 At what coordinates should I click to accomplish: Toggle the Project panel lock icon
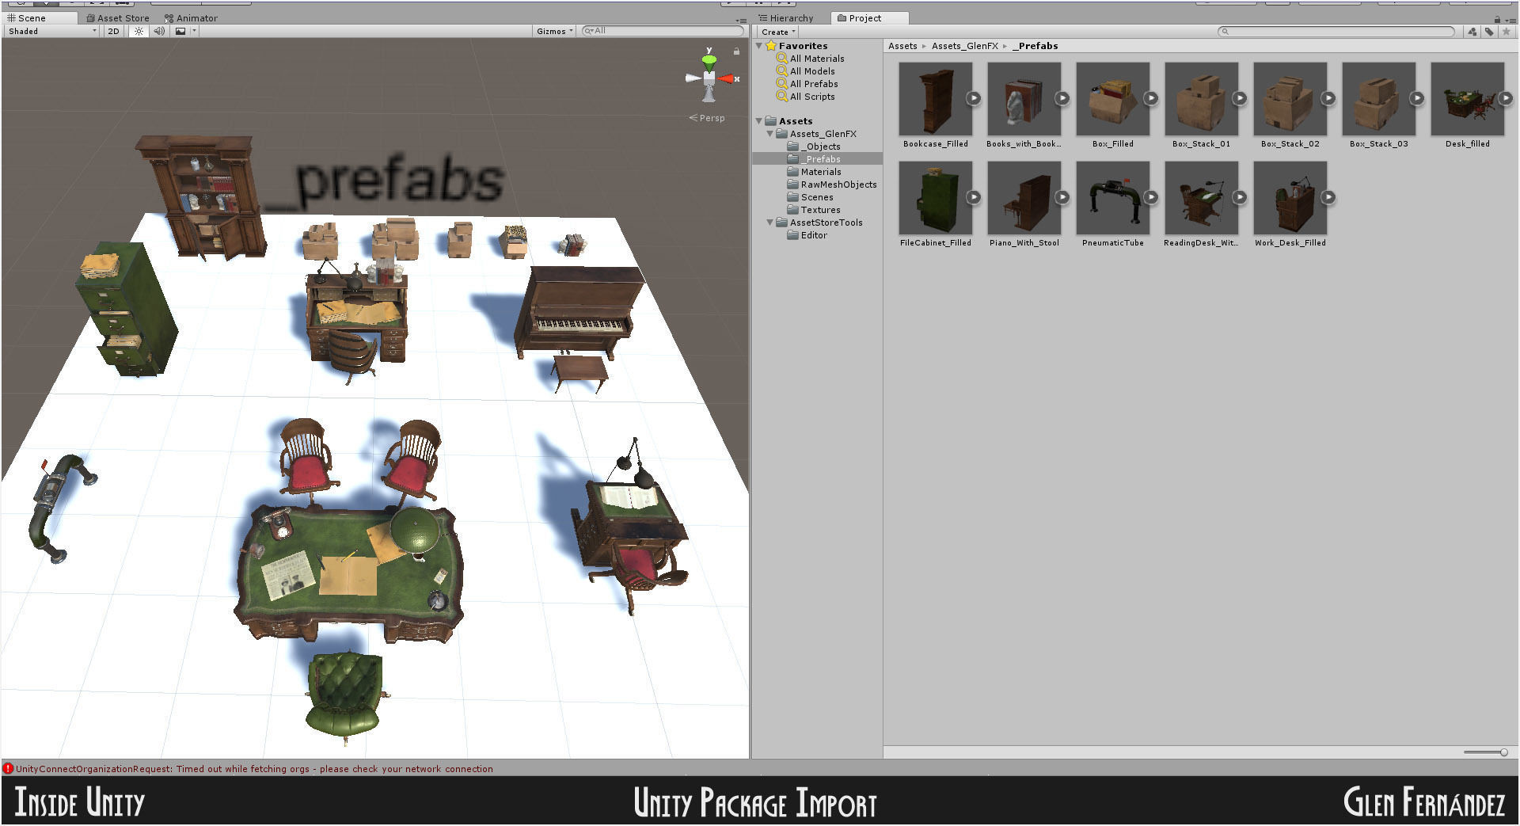coord(1498,19)
